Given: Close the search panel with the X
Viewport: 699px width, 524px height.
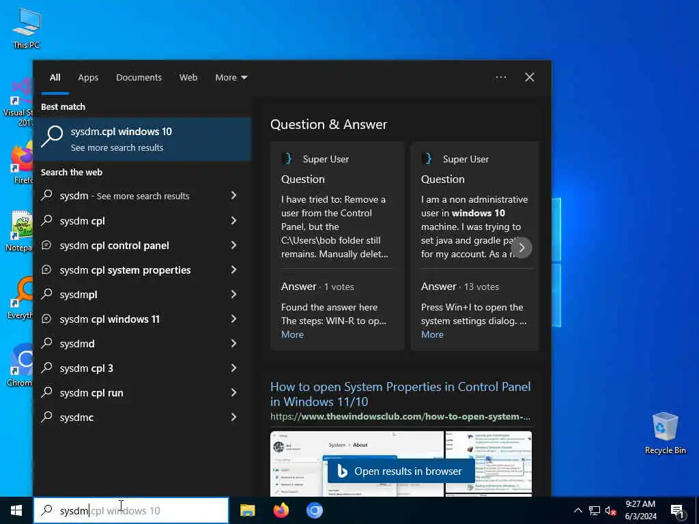Looking at the screenshot, I should click(x=529, y=78).
